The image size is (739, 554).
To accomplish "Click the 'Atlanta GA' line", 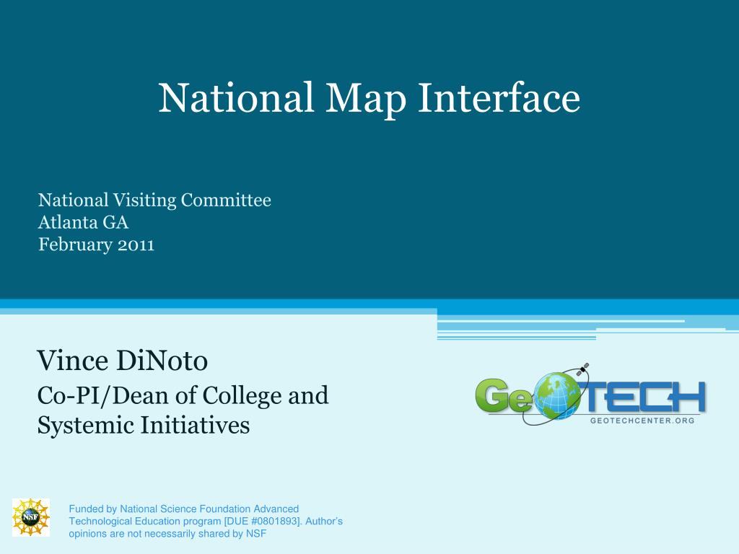I will click(83, 222).
